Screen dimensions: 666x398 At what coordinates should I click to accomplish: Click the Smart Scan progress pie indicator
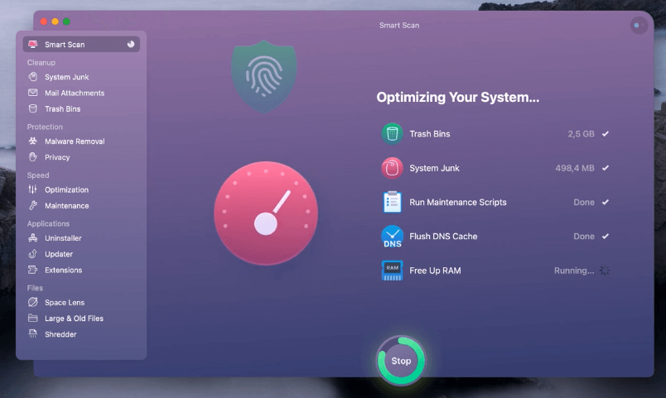(131, 44)
